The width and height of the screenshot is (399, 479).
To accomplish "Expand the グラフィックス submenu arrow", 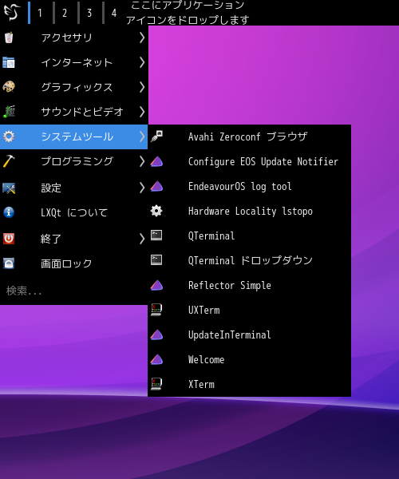I will tap(142, 87).
